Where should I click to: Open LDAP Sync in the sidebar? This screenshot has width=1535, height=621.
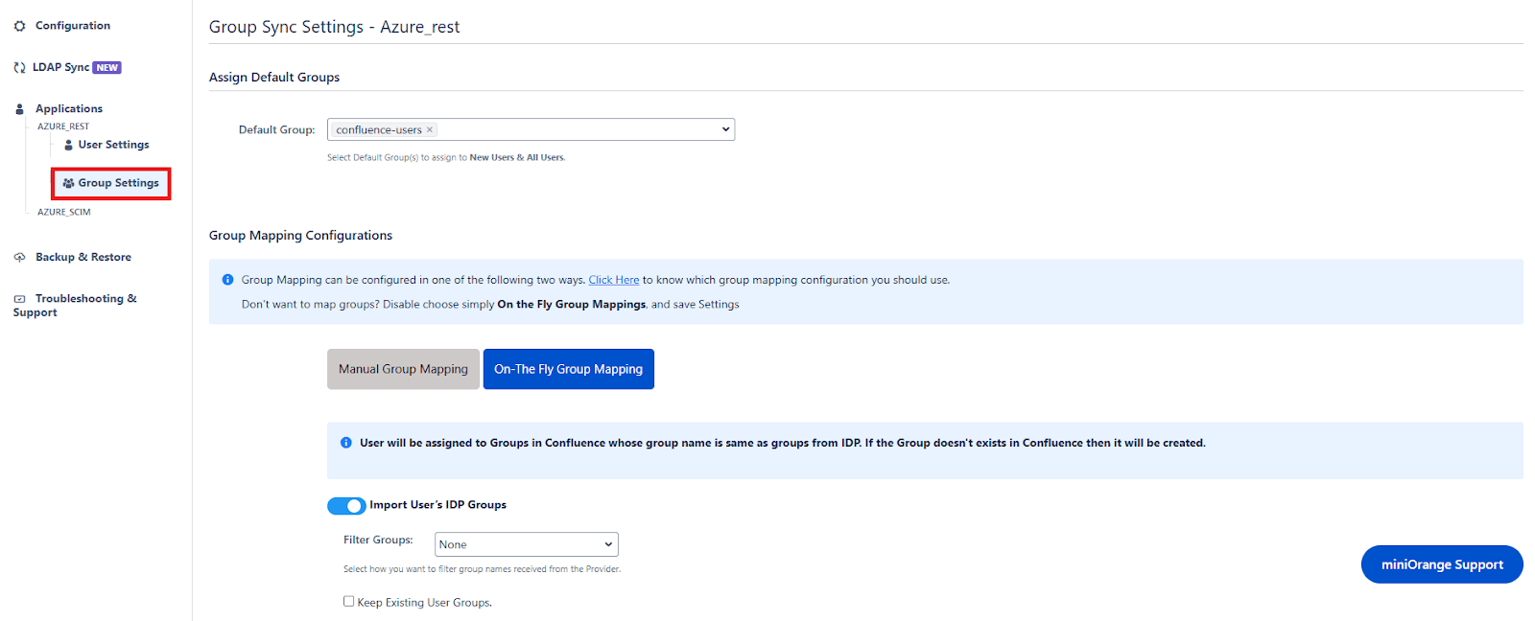coord(60,67)
